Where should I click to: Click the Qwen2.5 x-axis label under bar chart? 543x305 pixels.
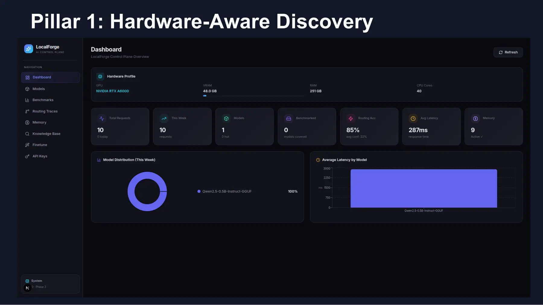pos(424,211)
